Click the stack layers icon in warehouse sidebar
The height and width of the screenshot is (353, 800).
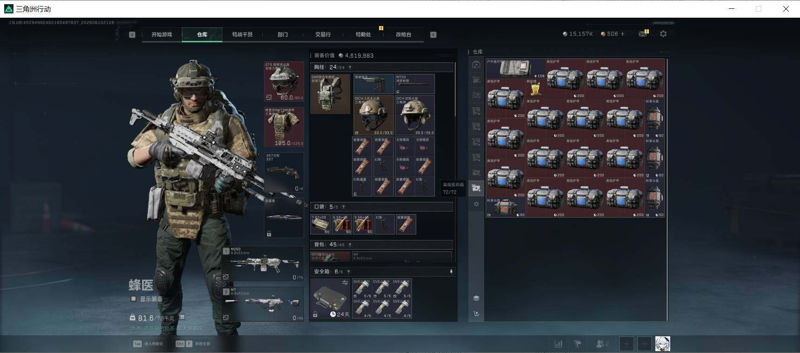(476, 298)
